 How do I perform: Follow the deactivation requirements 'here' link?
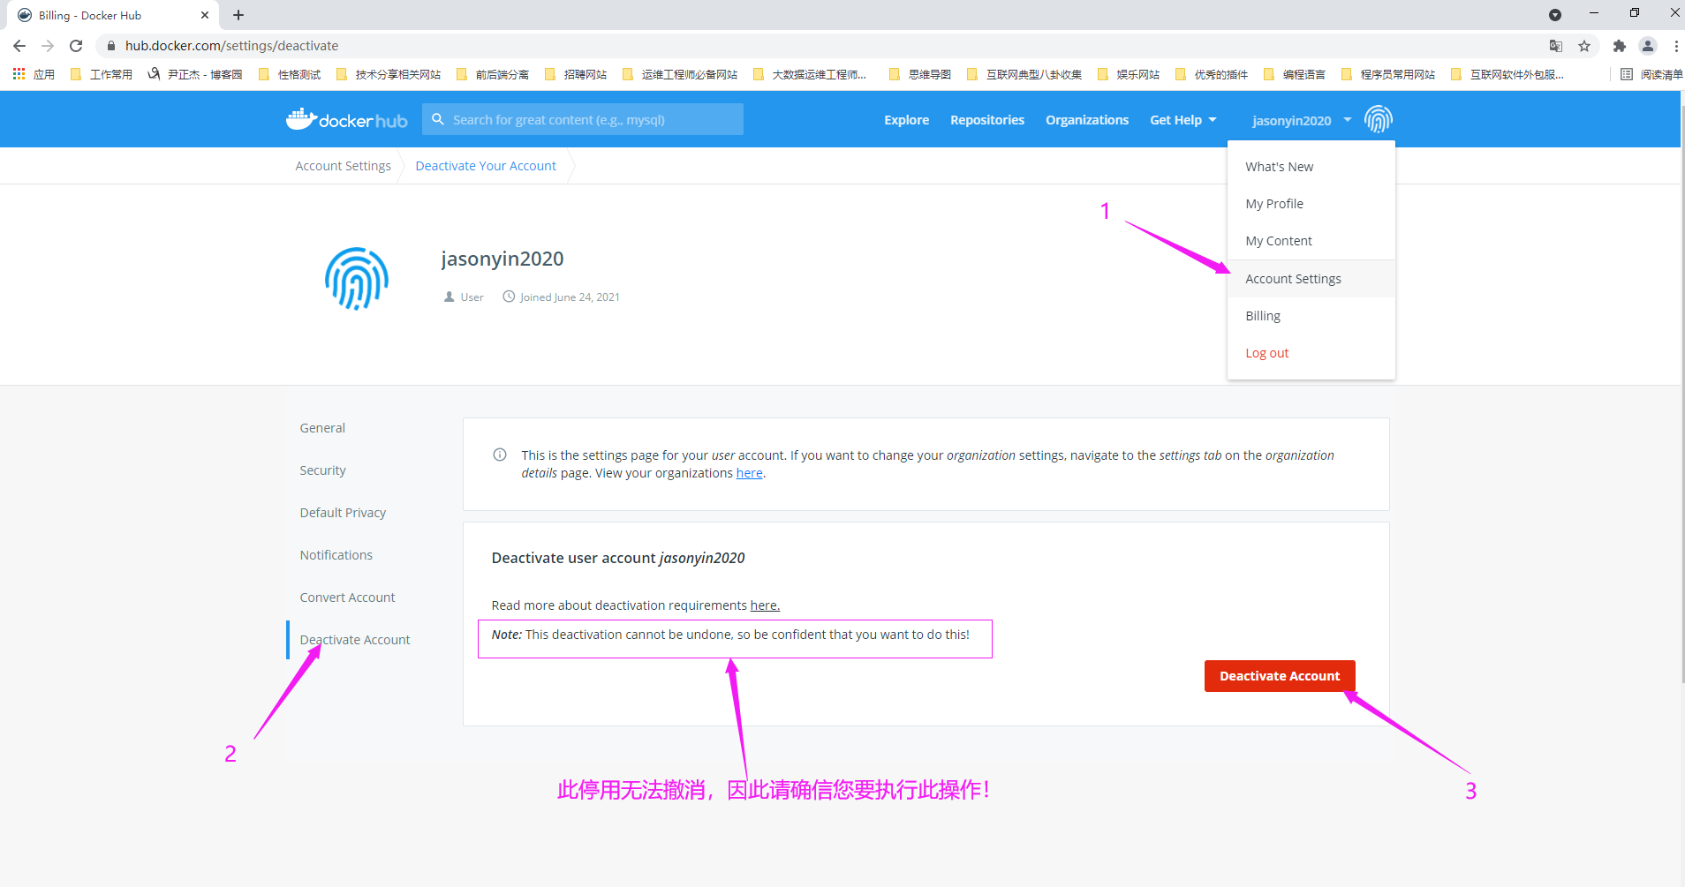[x=765, y=605]
